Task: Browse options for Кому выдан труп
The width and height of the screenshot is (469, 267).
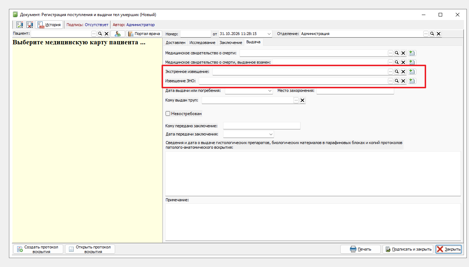Action: click(296, 100)
